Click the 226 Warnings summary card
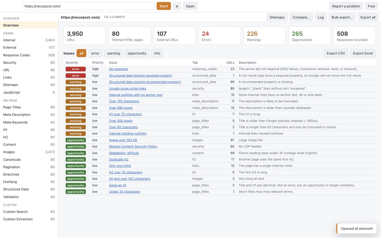 [x=264, y=36]
